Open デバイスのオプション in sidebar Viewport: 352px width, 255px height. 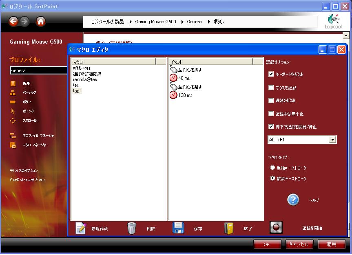tap(24, 171)
